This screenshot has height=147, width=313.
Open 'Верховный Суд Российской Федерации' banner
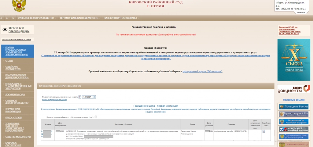tap(294, 121)
